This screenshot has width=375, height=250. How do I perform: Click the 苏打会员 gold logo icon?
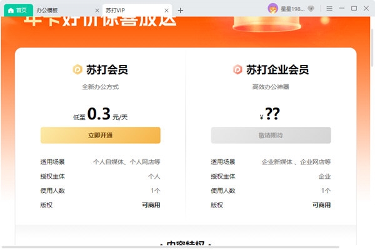tap(77, 69)
